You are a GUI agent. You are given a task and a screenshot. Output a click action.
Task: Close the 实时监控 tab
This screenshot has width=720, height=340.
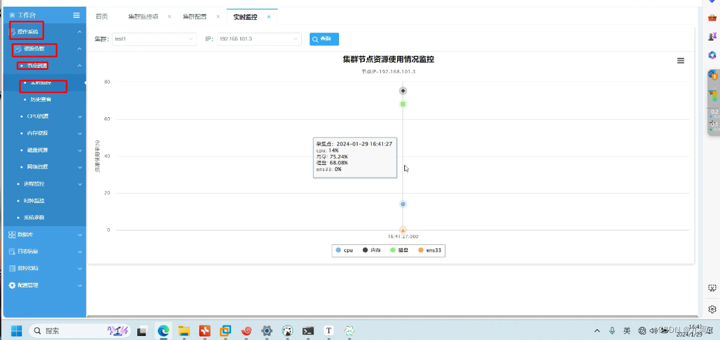[269, 17]
